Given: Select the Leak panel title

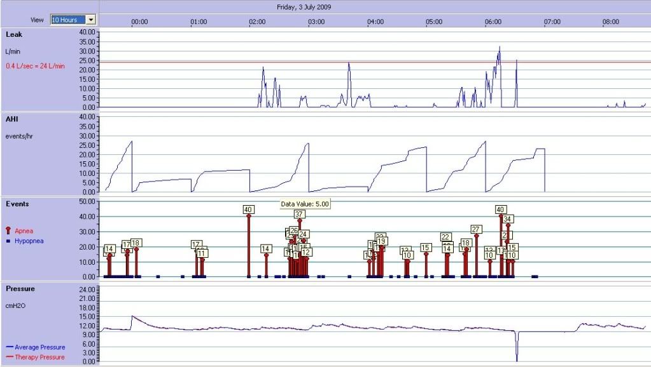Looking at the screenshot, I should pyautogui.click(x=14, y=34).
